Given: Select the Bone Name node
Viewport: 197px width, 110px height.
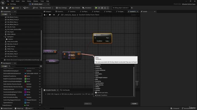Looking at the screenshot, I should 52,61.
